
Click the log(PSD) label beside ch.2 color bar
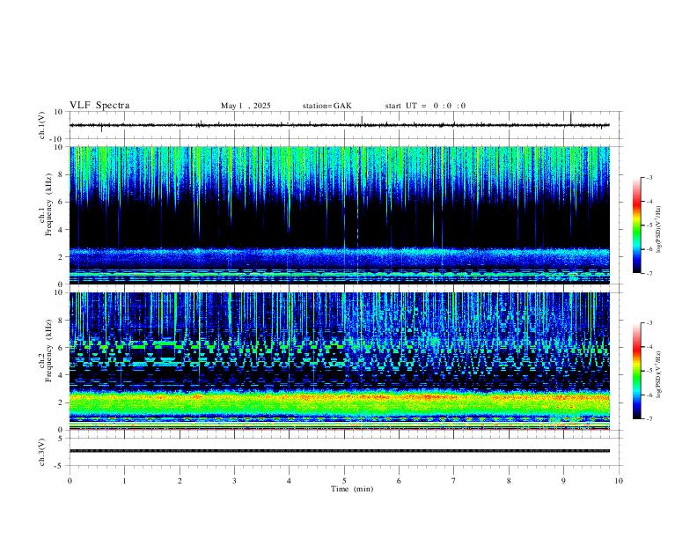coord(658,374)
